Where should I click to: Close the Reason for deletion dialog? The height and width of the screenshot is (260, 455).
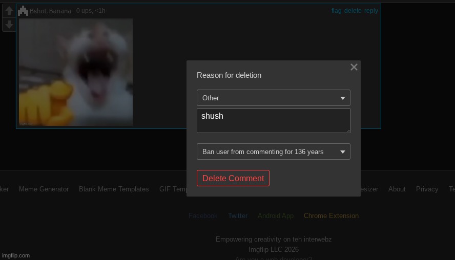[x=354, y=67]
